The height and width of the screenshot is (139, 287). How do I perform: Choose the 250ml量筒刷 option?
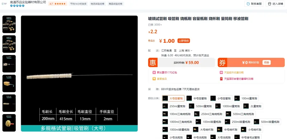[174, 106]
